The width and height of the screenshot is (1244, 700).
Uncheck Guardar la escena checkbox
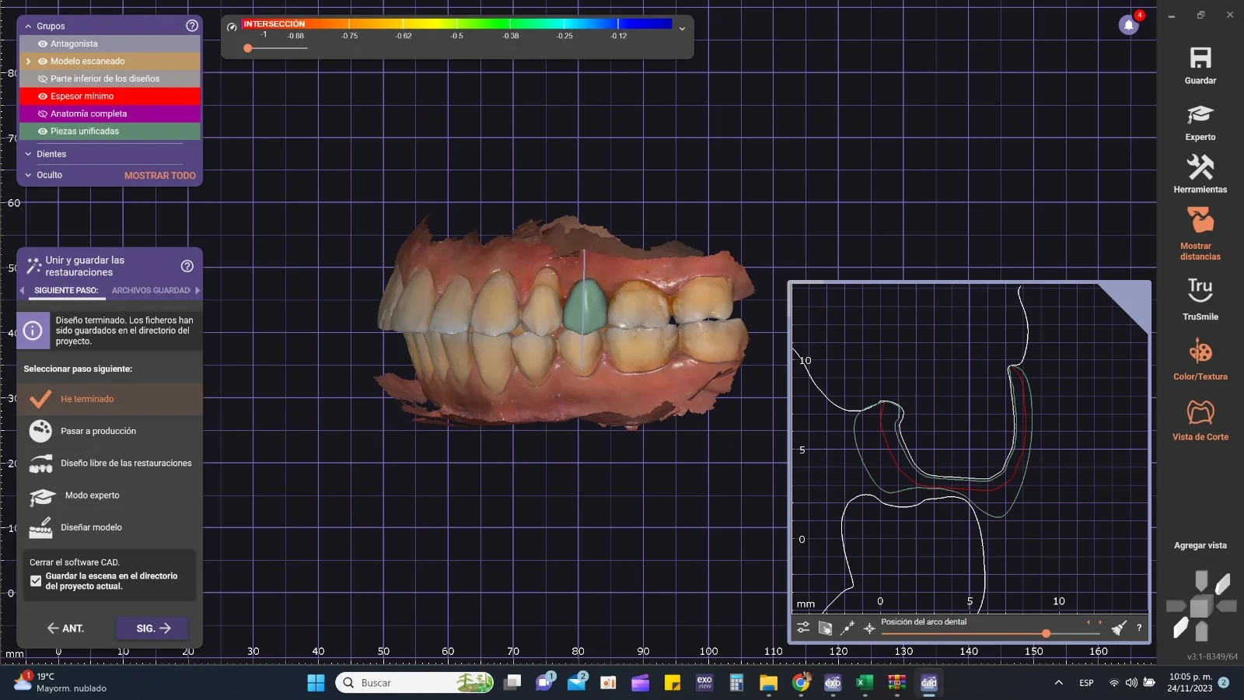point(36,581)
